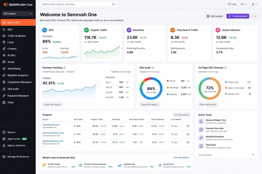View full report for Position Tracking
Screen dimensions: 262x174
click(x=52, y=105)
